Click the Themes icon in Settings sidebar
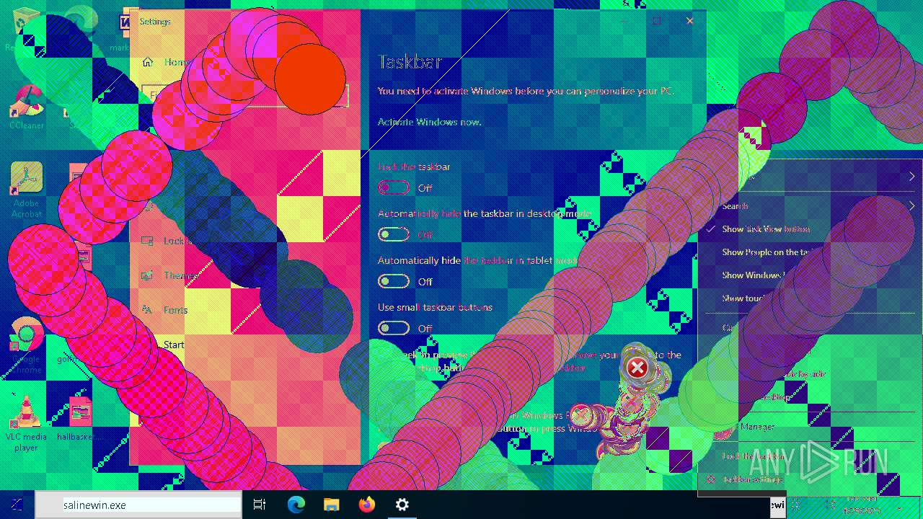Image resolution: width=923 pixels, height=519 pixels. coord(148,275)
